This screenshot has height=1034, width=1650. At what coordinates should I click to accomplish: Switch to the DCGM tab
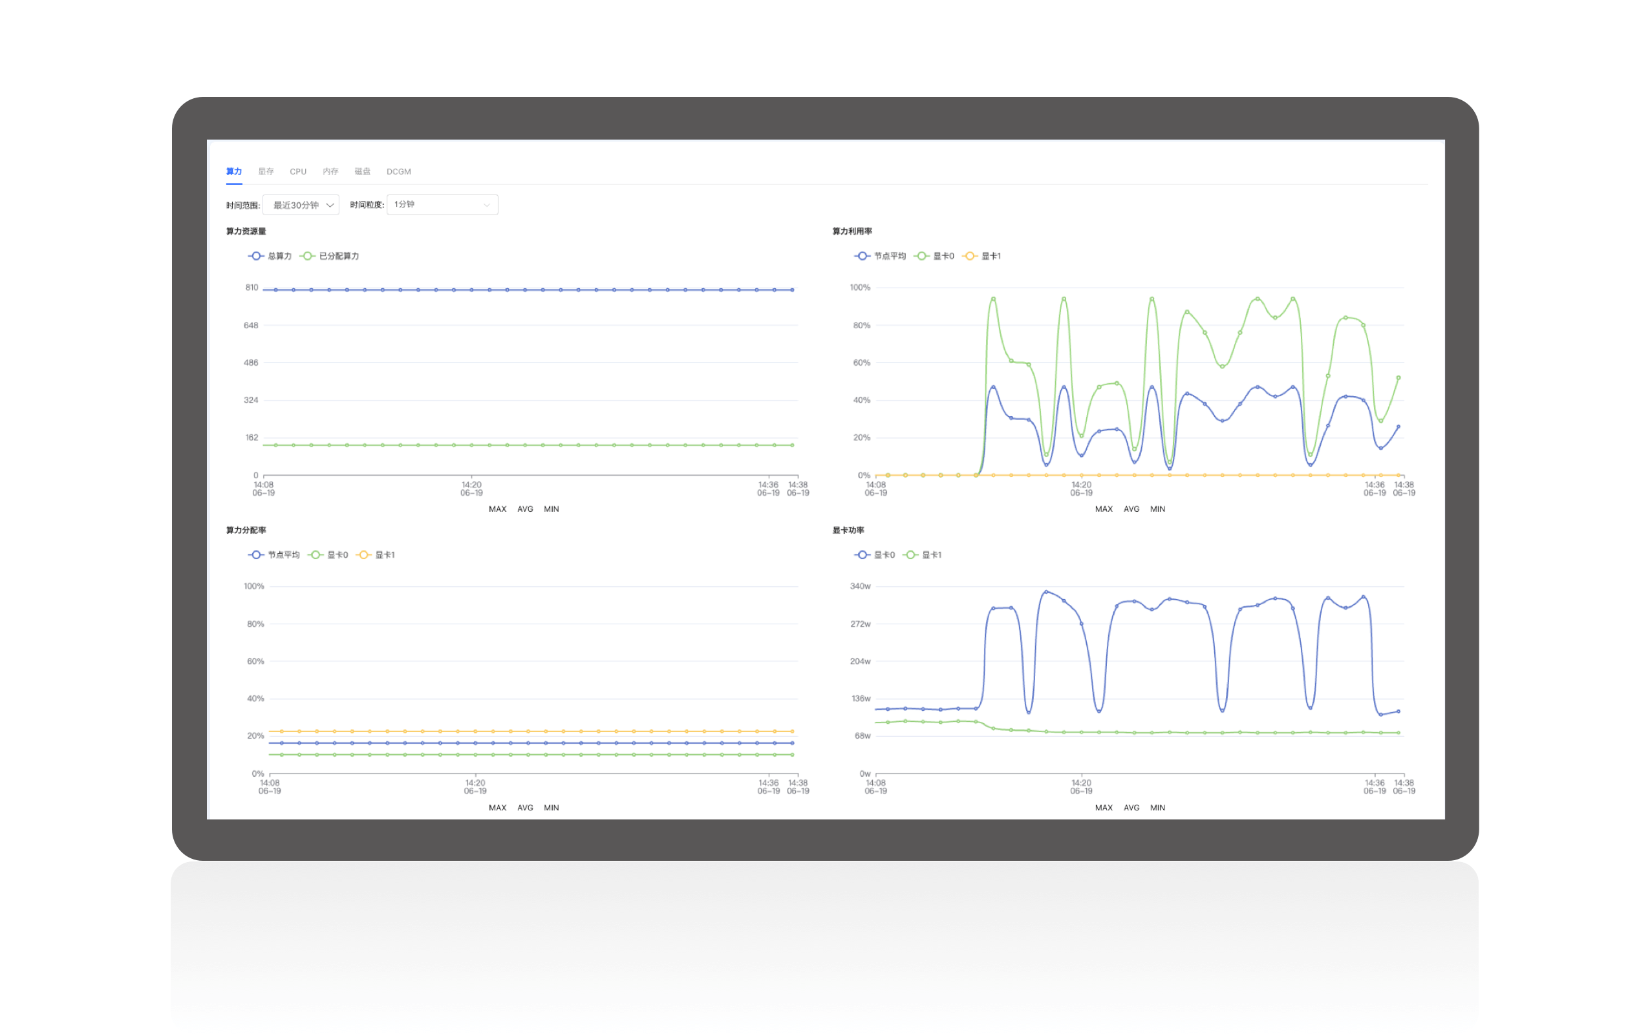tap(399, 172)
